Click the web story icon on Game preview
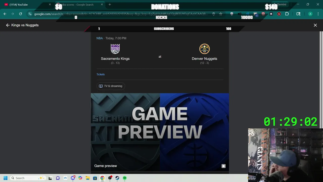This screenshot has height=182, width=323. [223, 166]
